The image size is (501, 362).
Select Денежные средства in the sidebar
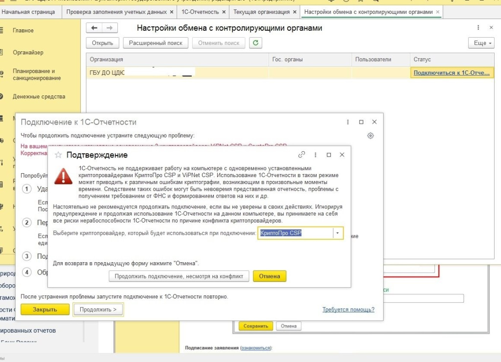coord(39,97)
